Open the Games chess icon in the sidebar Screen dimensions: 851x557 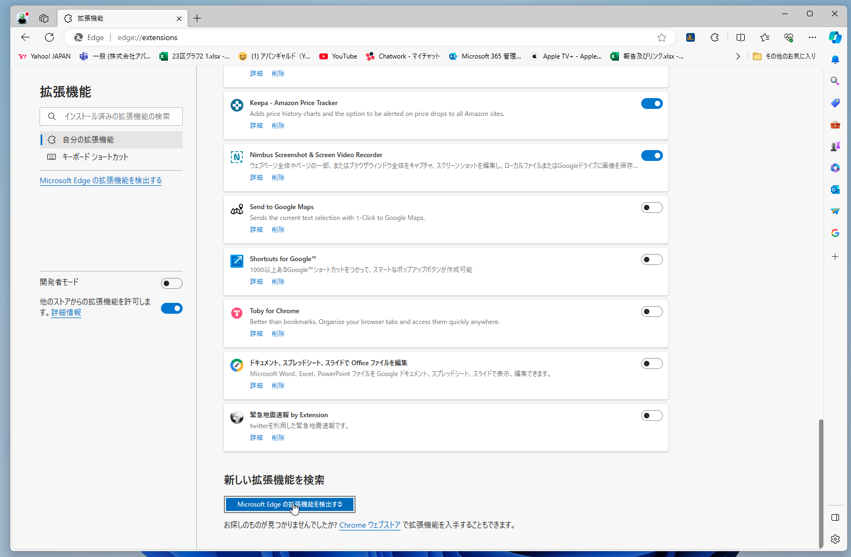click(x=835, y=146)
